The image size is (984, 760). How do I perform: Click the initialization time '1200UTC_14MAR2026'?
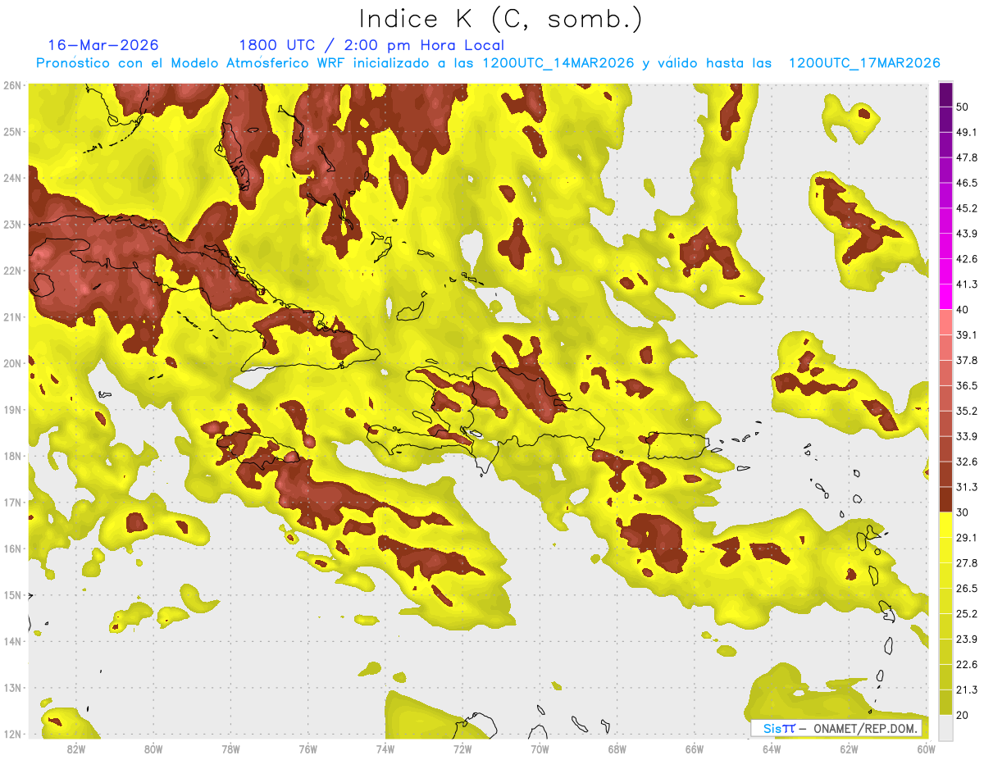(x=558, y=63)
